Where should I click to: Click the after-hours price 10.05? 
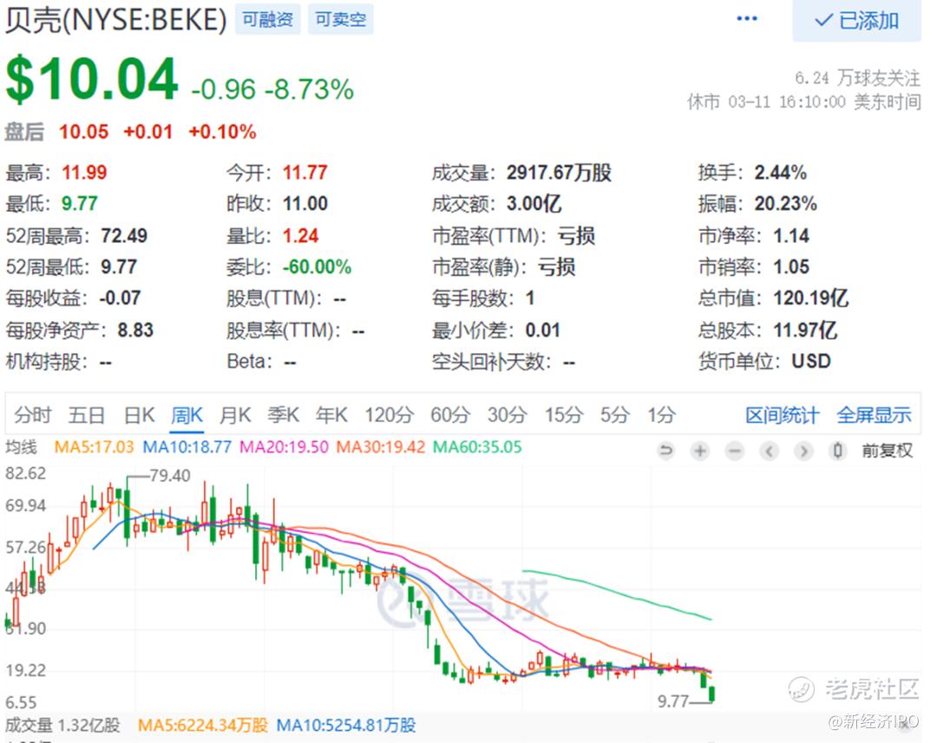pos(83,132)
